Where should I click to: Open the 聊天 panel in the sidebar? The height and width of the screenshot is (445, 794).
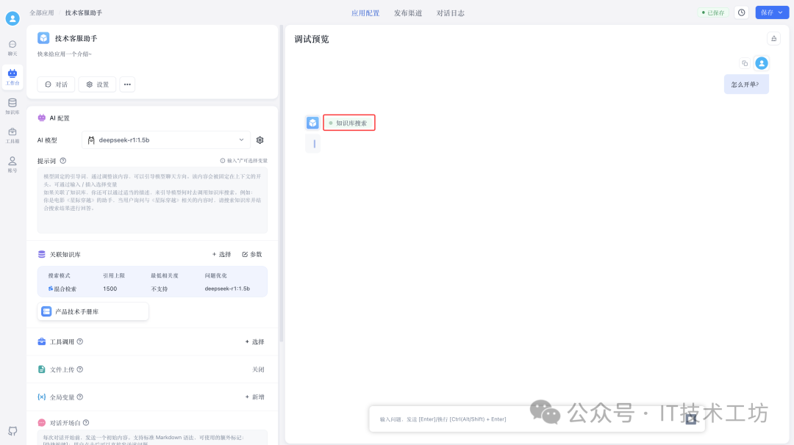pyautogui.click(x=12, y=47)
